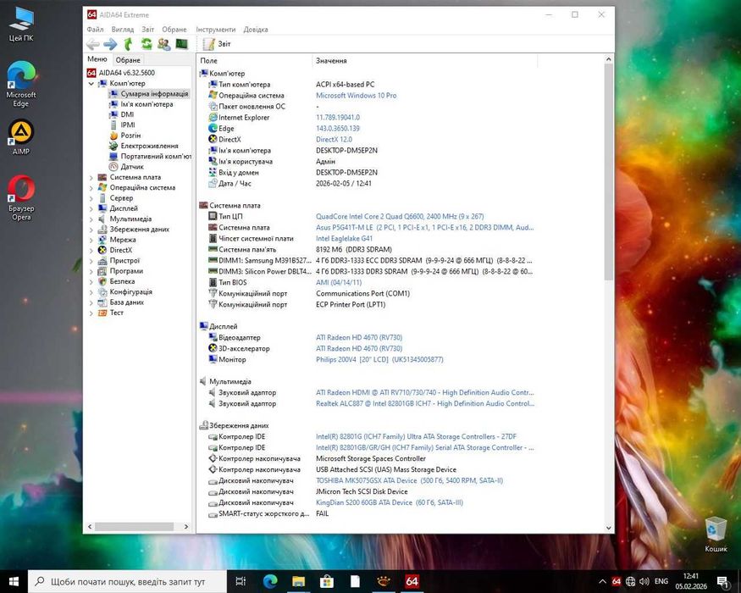Go back with the left arrow toolbar icon
The height and width of the screenshot is (593, 741).
[x=93, y=44]
